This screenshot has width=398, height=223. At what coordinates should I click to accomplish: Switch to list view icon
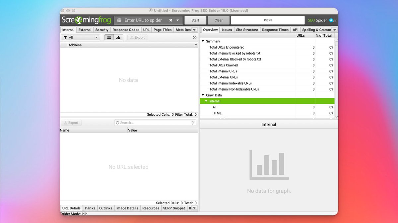(109, 37)
